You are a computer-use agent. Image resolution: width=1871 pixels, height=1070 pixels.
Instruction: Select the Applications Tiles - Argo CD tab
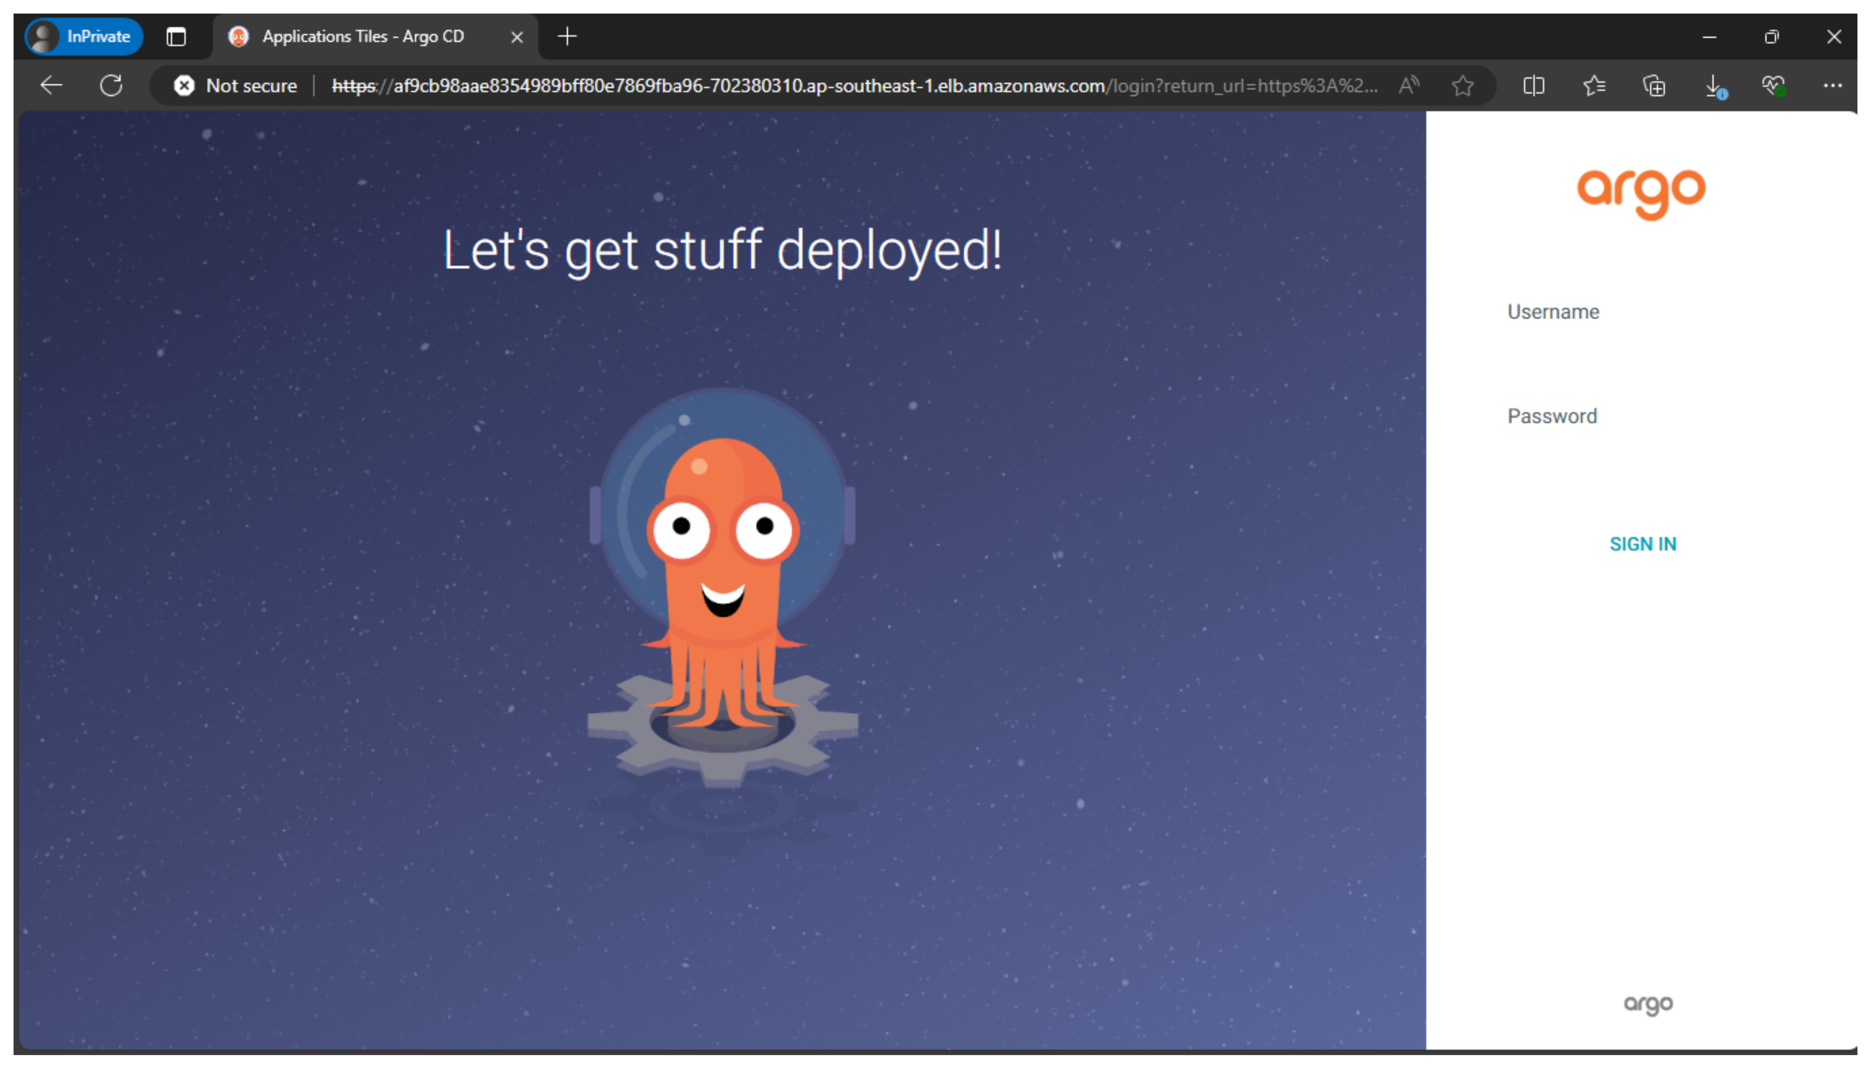(x=363, y=36)
